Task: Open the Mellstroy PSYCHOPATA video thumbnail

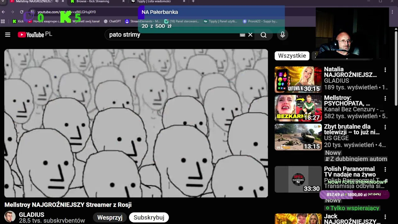Action: (298, 108)
